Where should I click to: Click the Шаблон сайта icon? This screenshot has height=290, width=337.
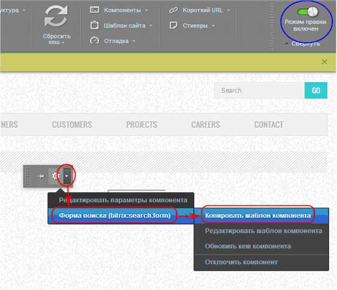point(95,25)
